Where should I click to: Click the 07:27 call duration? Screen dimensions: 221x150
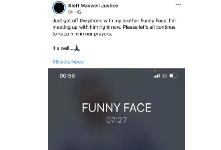coord(116,120)
